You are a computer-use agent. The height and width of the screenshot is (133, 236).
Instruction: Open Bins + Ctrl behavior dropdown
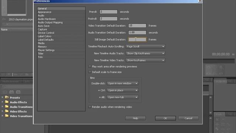point(122,90)
